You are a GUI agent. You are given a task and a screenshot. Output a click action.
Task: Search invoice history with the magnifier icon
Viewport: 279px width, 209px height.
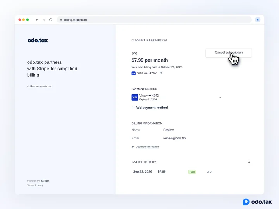(x=249, y=162)
